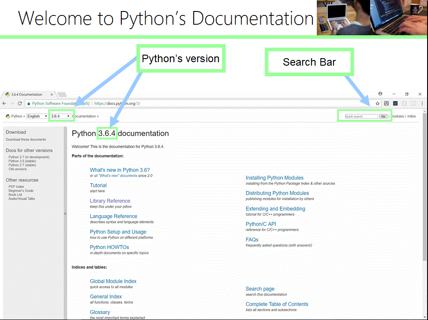Viewport: 428px width, 320px height.
Task: Click the smiley extension icon next to star
Action: (x=386, y=103)
